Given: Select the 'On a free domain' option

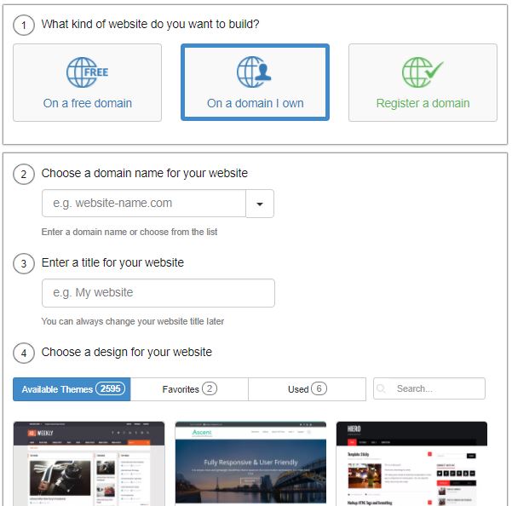Looking at the screenshot, I should 87,83.
